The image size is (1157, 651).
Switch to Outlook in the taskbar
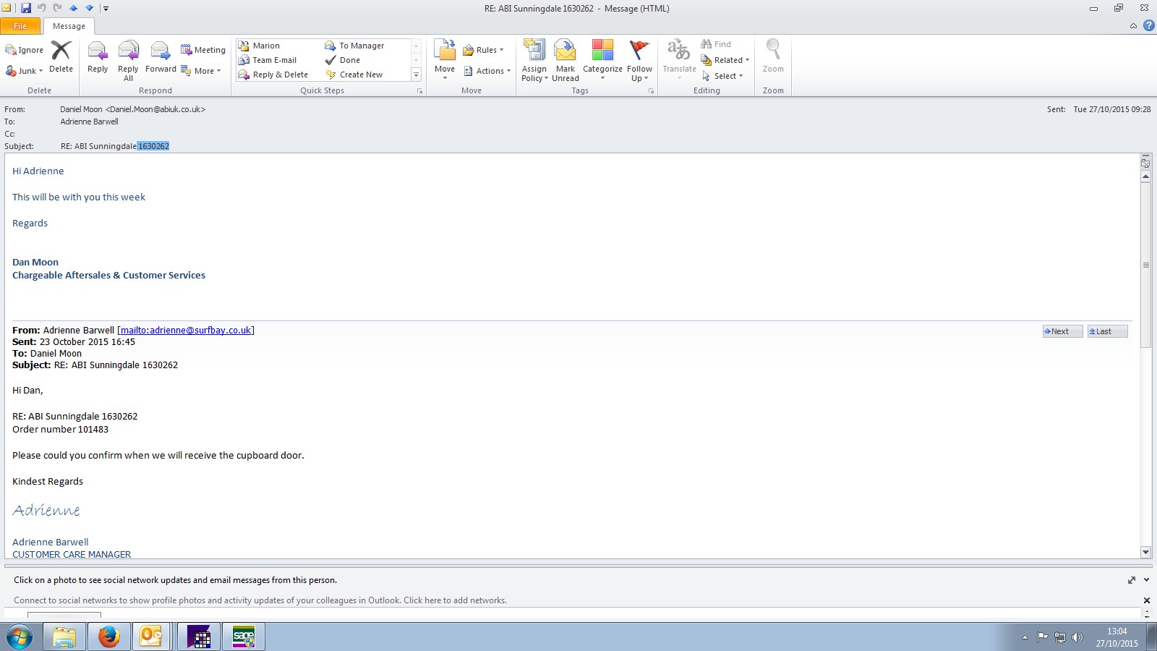(150, 637)
